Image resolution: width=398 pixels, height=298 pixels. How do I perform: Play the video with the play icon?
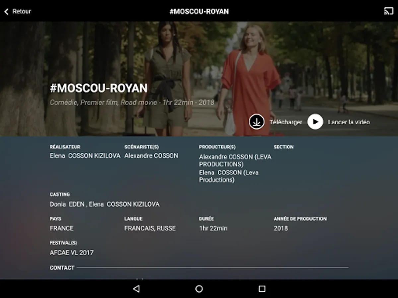point(315,122)
